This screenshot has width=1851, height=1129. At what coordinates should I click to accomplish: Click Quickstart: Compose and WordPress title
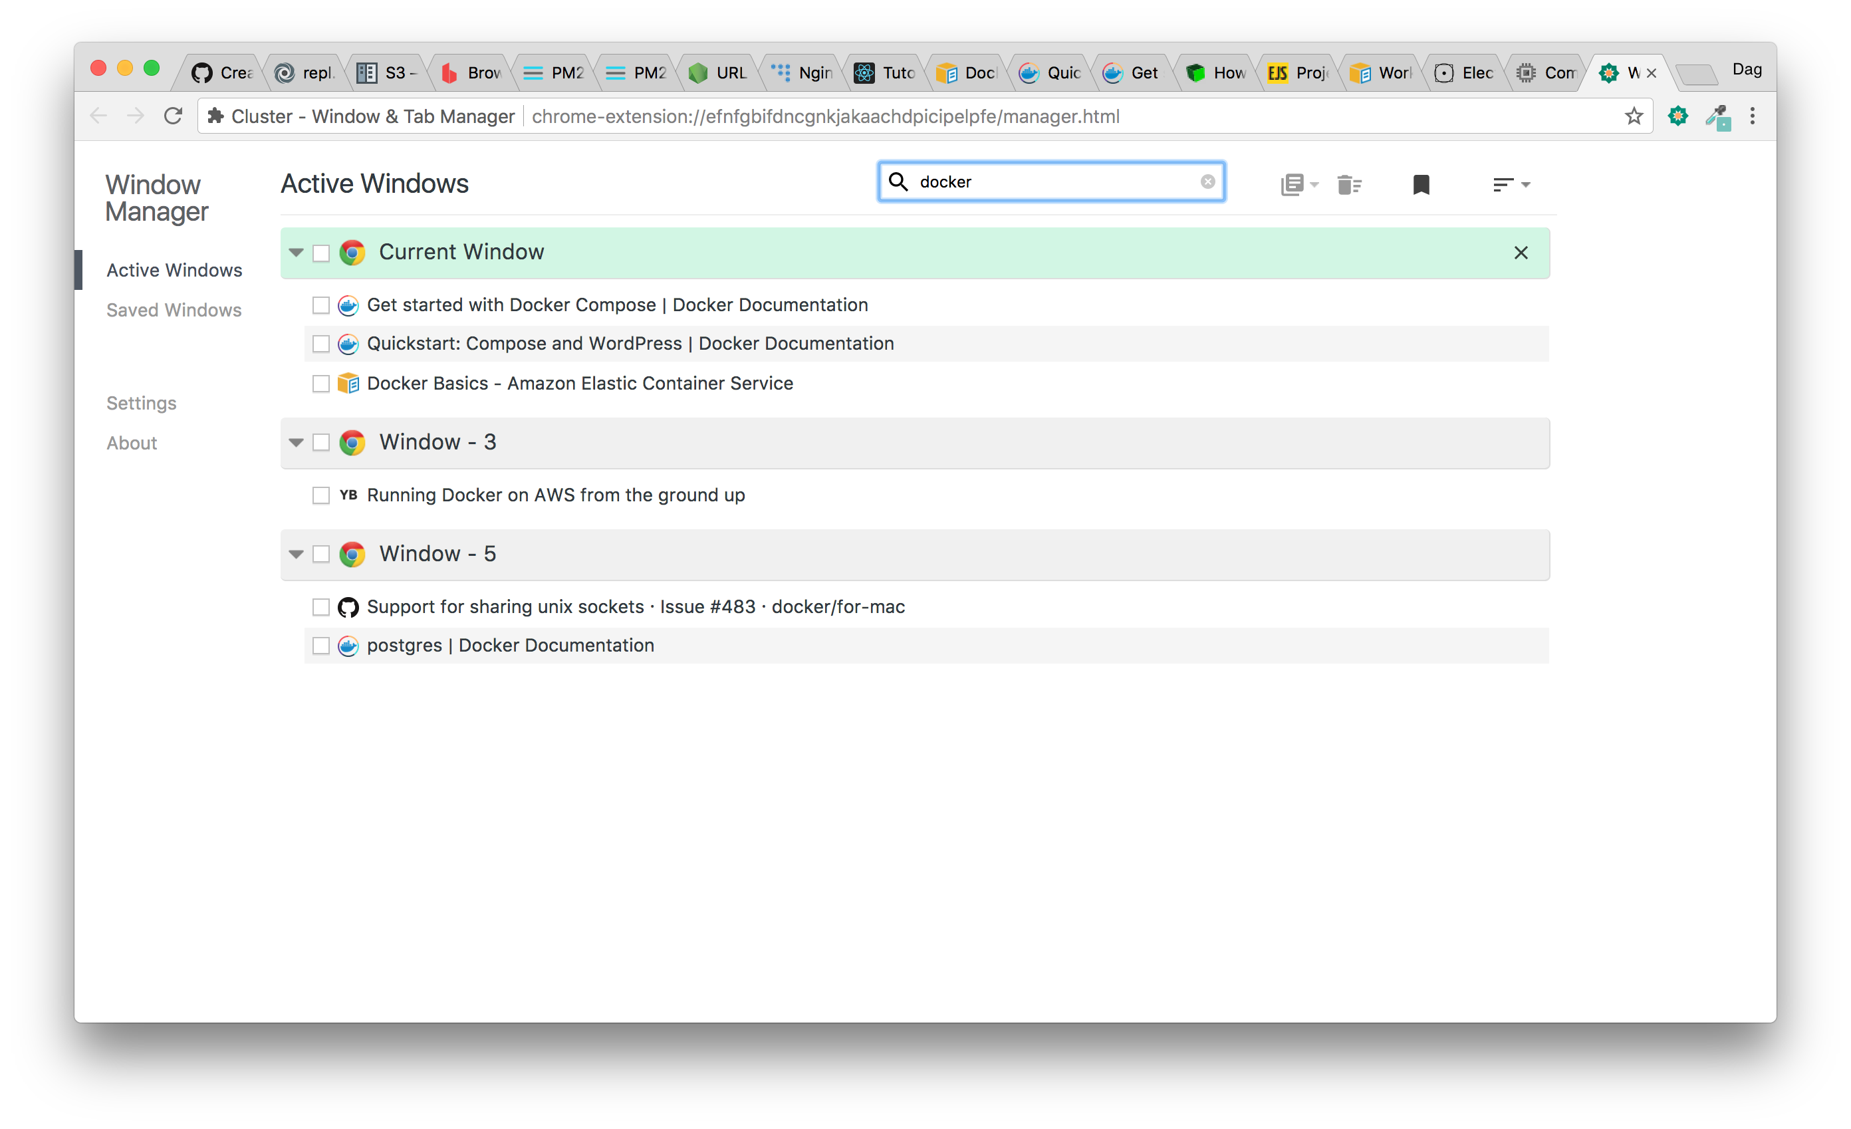630,344
